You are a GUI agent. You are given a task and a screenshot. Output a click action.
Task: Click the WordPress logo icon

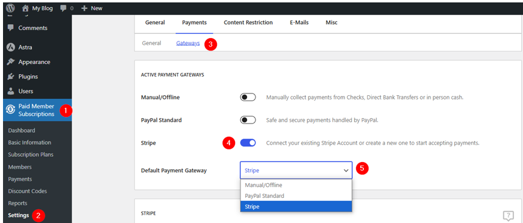coord(10,8)
